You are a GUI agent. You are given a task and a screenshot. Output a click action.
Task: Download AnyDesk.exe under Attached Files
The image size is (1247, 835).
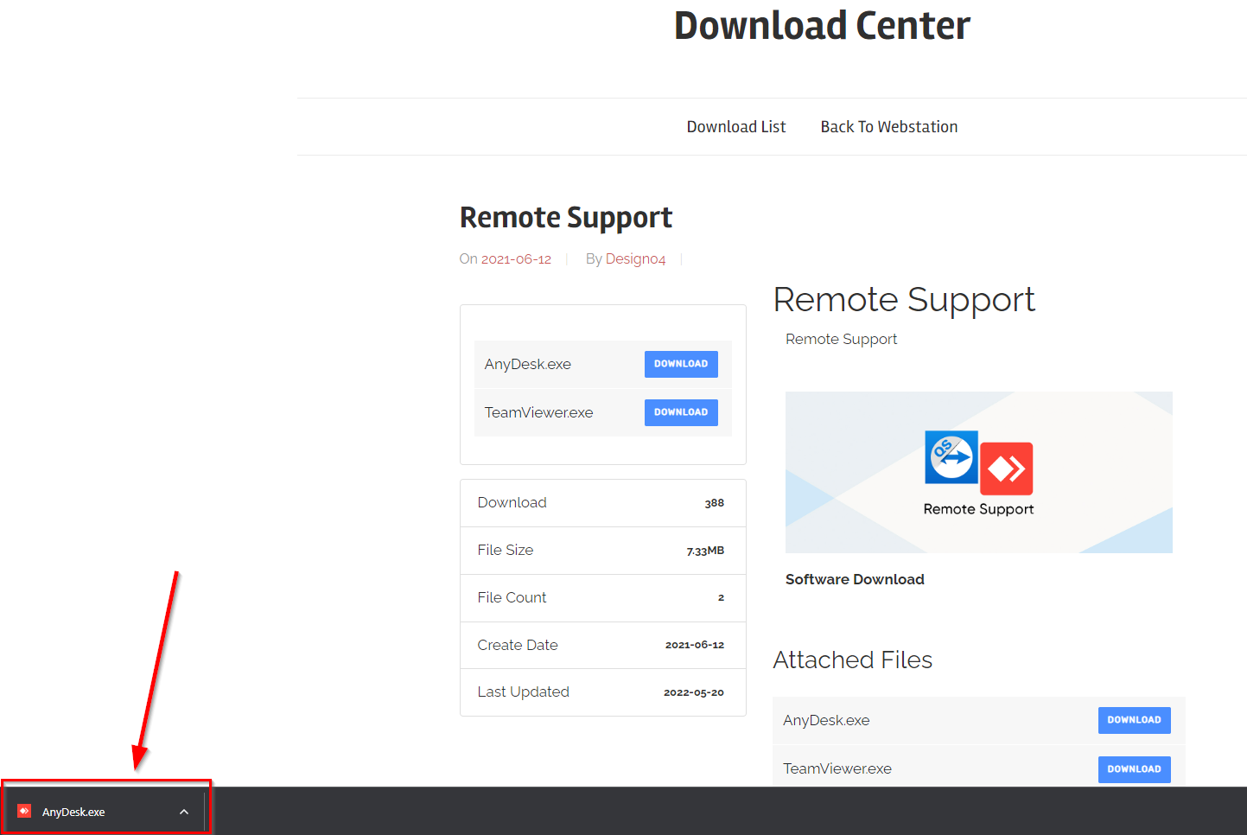coord(1134,720)
